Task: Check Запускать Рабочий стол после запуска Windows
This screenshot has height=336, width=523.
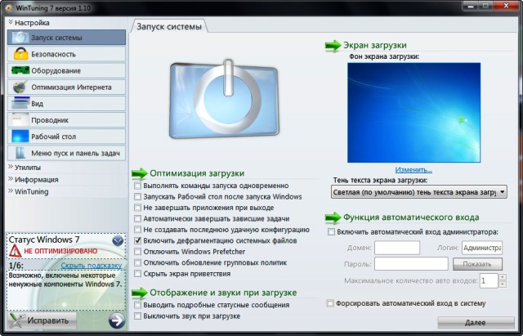Action: [x=138, y=196]
